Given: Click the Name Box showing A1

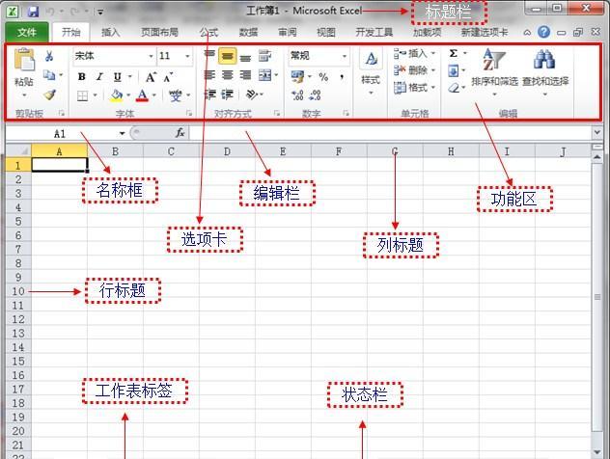Looking at the screenshot, I should coord(60,133).
